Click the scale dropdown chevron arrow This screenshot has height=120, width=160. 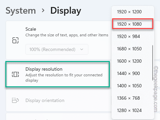(x=82, y=49)
